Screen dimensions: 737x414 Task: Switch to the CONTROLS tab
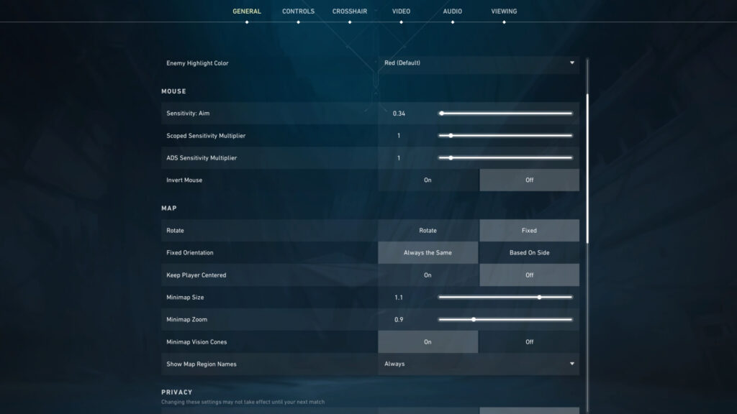[297, 11]
